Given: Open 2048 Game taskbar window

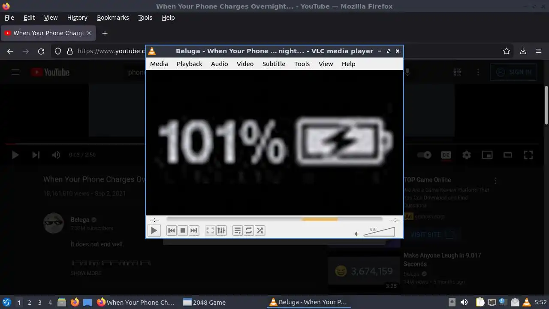Looking at the screenshot, I should pos(205,302).
